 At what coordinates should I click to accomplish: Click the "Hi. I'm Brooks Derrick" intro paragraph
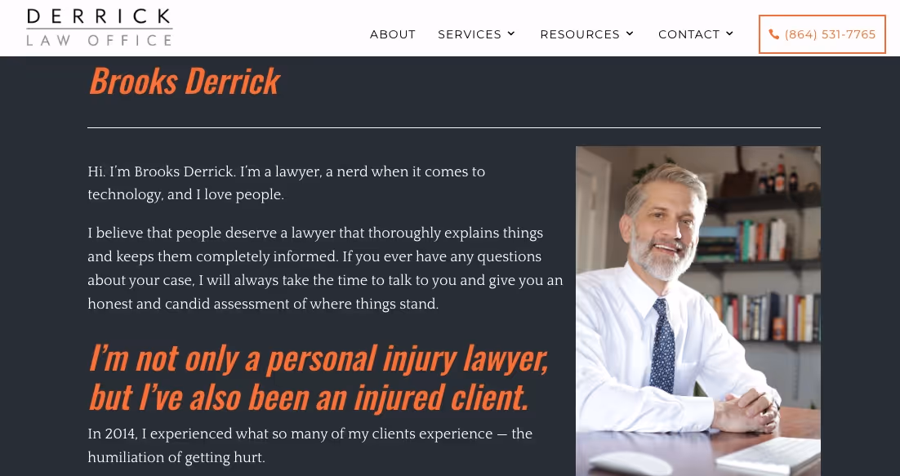coord(287,183)
